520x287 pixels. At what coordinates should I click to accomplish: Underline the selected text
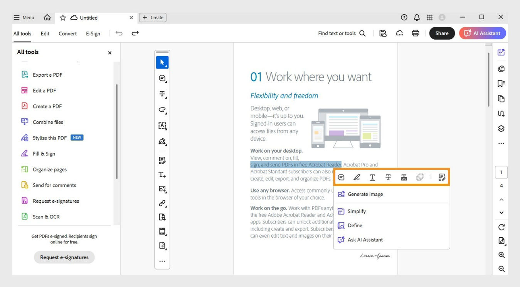click(372, 177)
